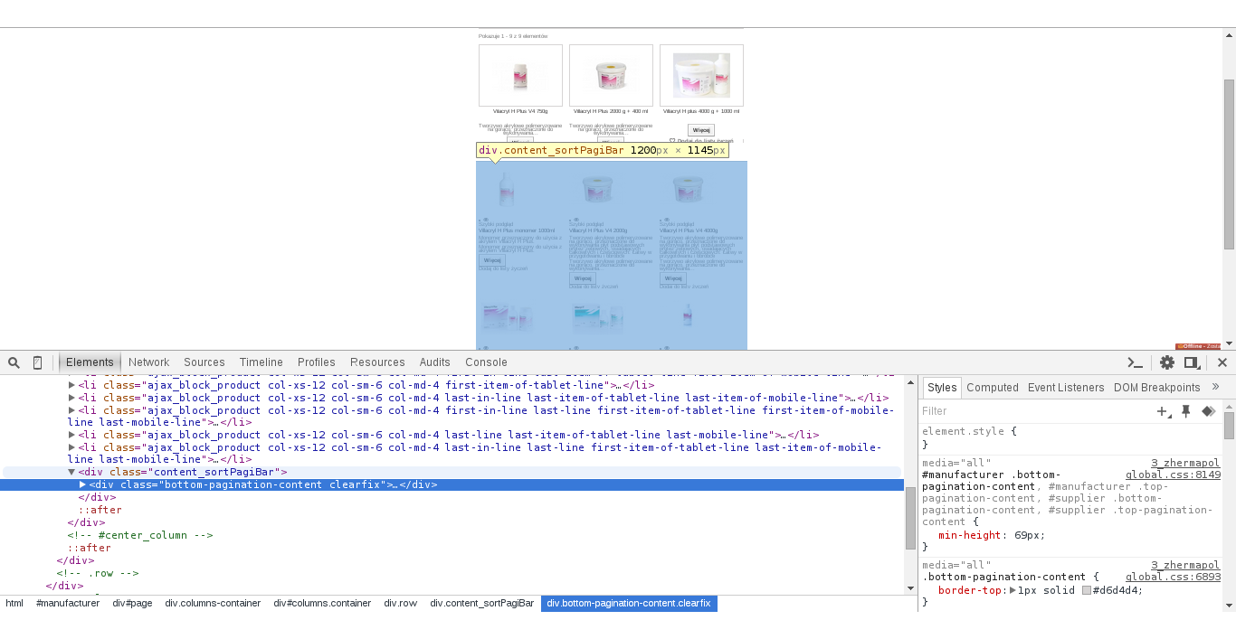
Task: Switch to the Sources tab
Action: pos(204,362)
